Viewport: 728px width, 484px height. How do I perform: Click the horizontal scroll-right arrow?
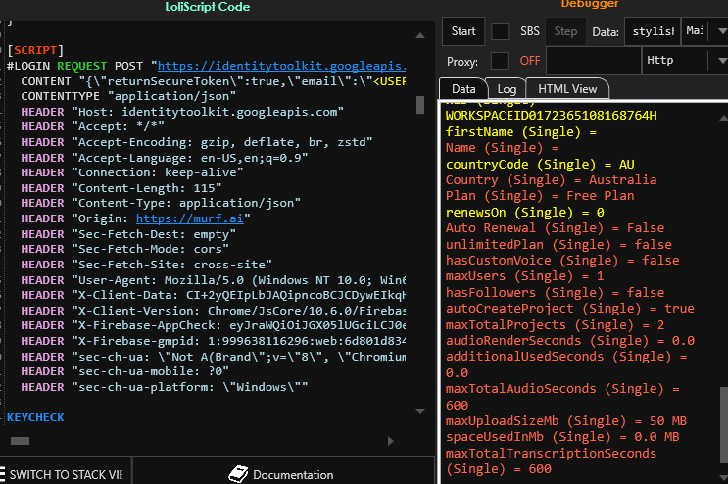coord(391,441)
